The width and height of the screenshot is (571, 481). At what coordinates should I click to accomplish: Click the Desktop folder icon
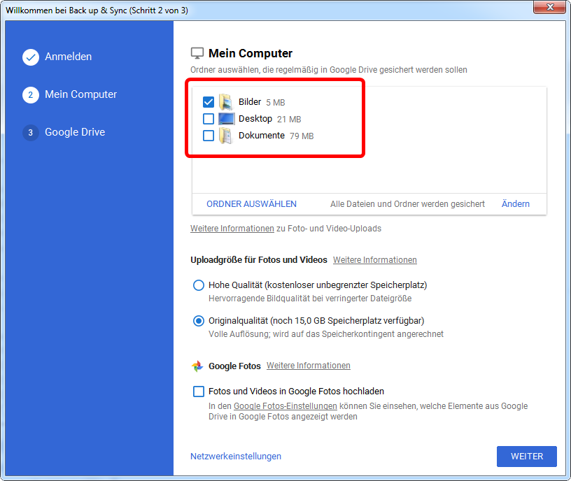coord(226,119)
